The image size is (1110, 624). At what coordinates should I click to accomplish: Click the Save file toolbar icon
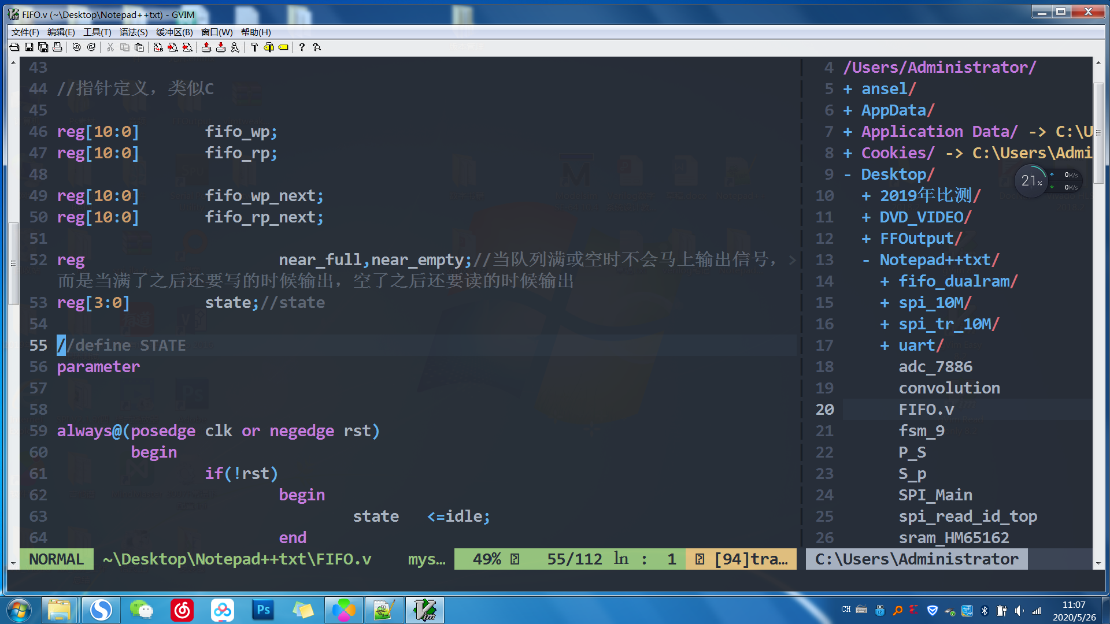click(29, 47)
